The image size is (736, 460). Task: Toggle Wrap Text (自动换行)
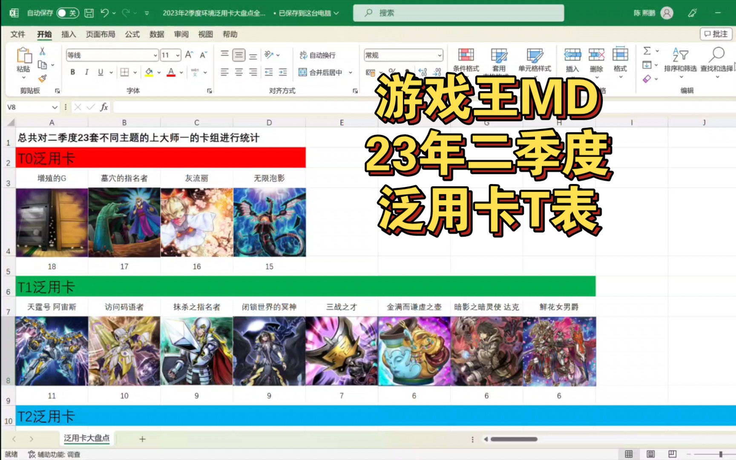pyautogui.click(x=317, y=55)
